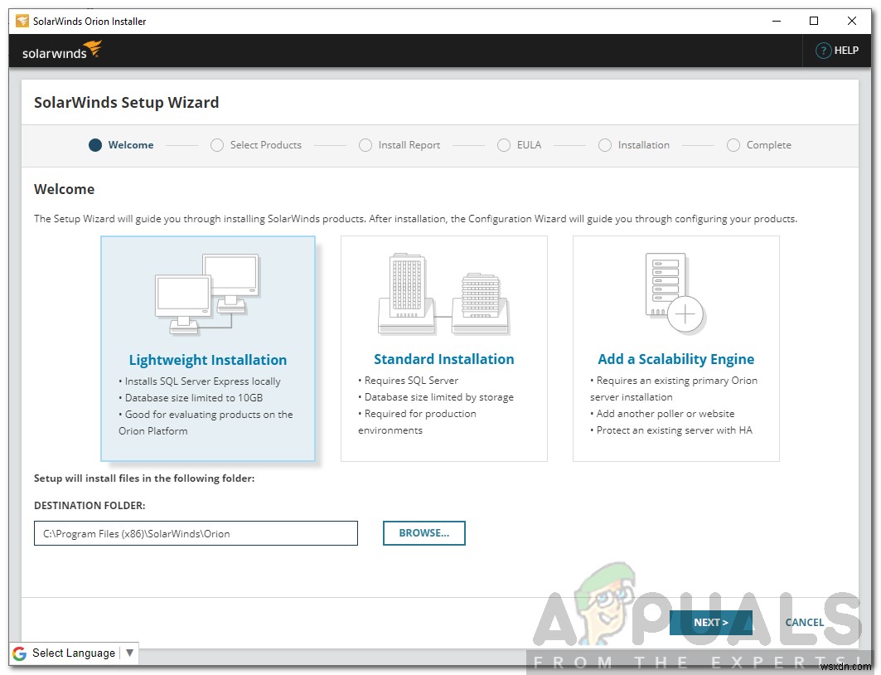Click the Lightweight Installation computers illustration
This screenshot has width=881, height=675.
point(207,294)
